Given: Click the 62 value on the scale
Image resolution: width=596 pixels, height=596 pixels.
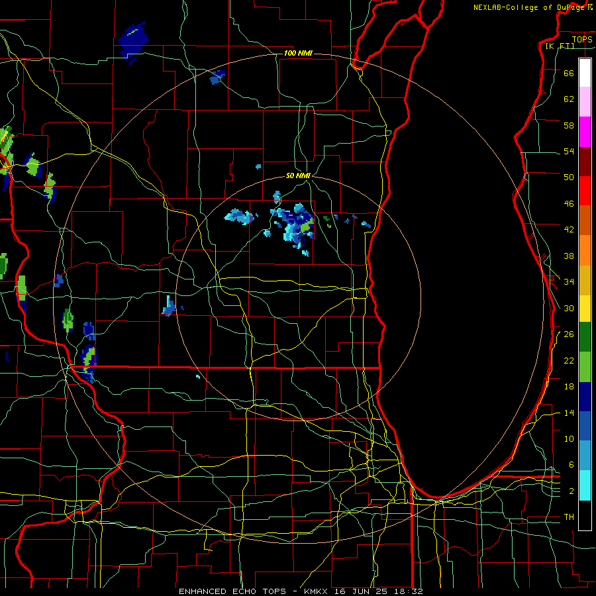Looking at the screenshot, I should tap(569, 99).
